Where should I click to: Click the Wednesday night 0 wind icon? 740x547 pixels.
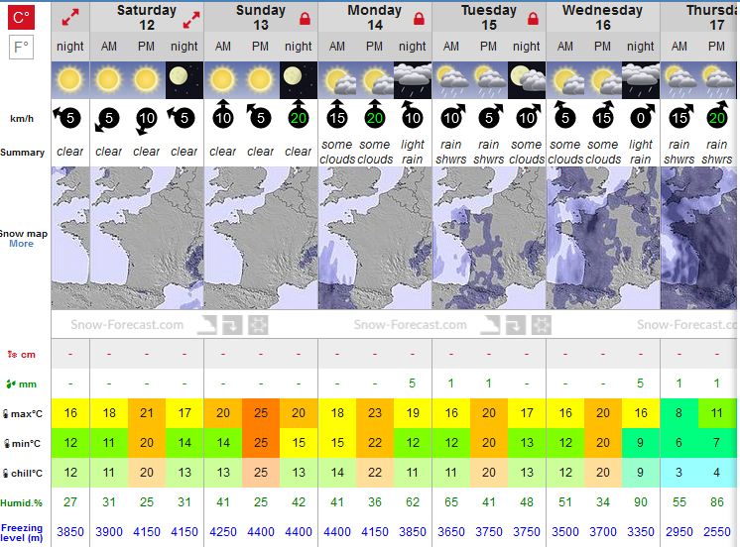coord(642,116)
